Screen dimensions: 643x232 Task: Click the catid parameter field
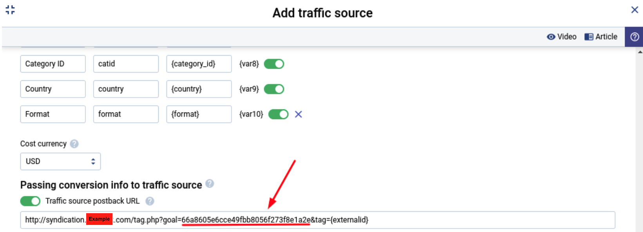pyautogui.click(x=126, y=64)
